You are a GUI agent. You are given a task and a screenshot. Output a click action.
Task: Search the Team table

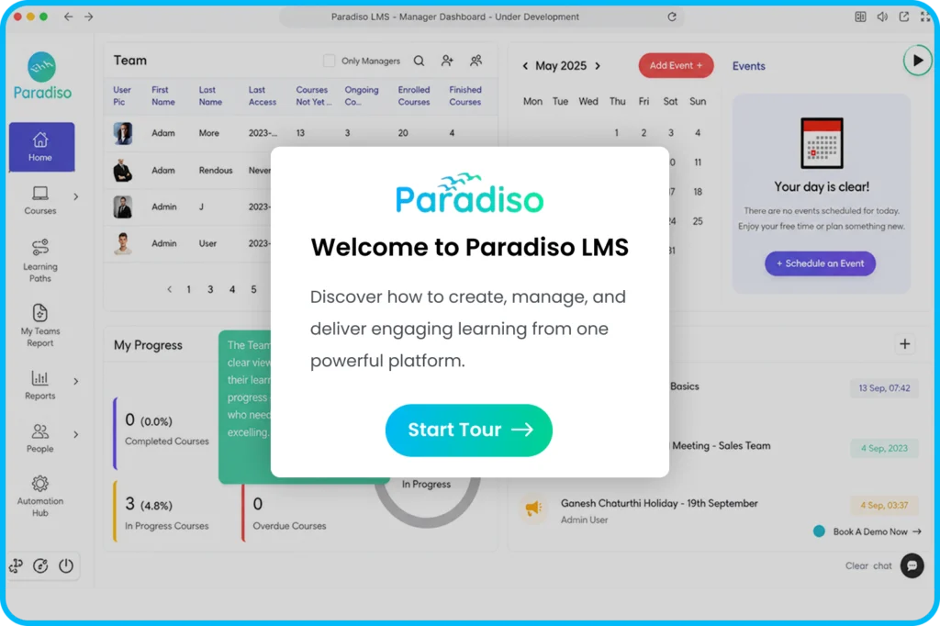419,61
